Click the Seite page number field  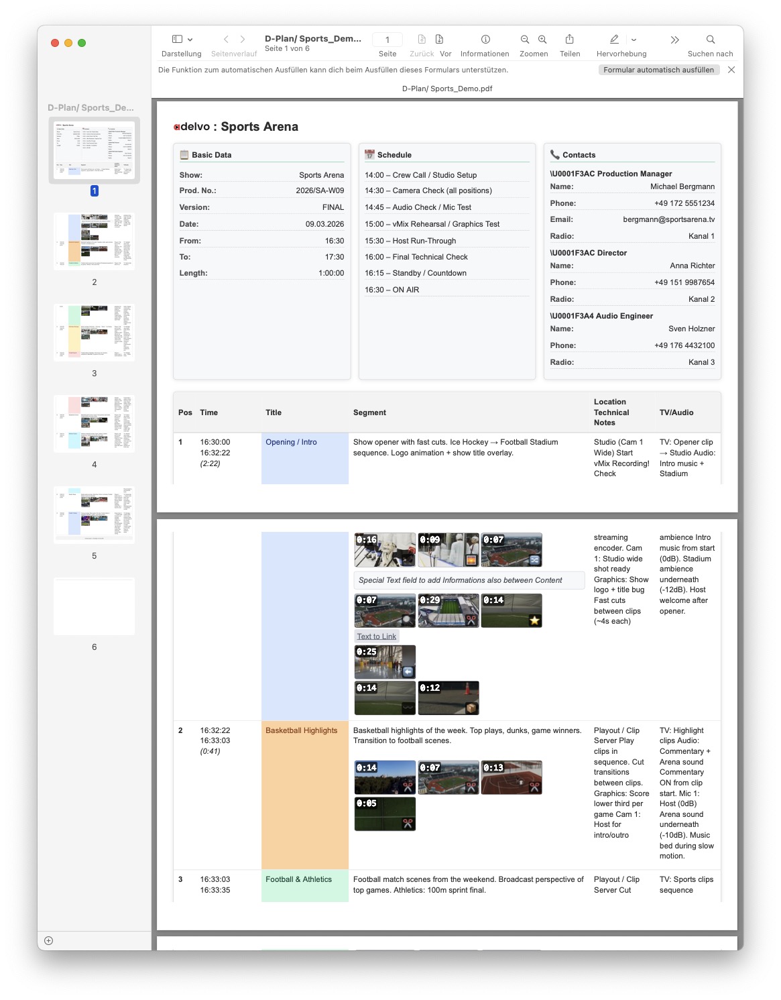point(387,39)
